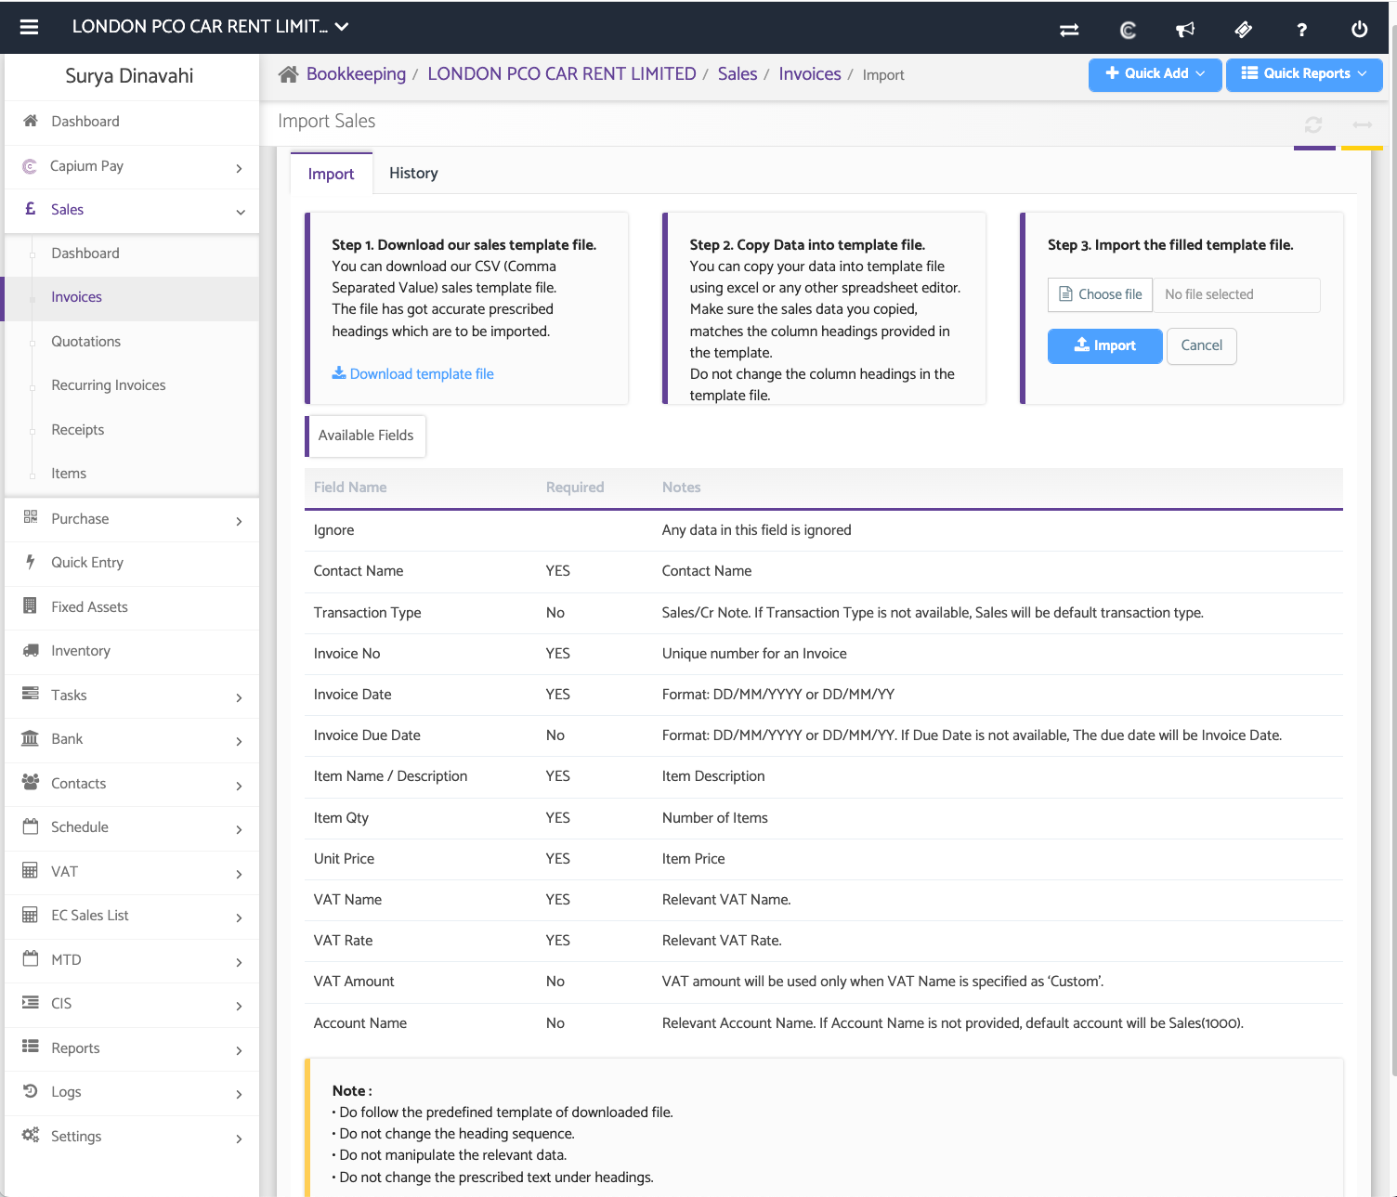Click the refresh icon in Import Sales header
This screenshot has height=1197, width=1397.
(x=1313, y=124)
